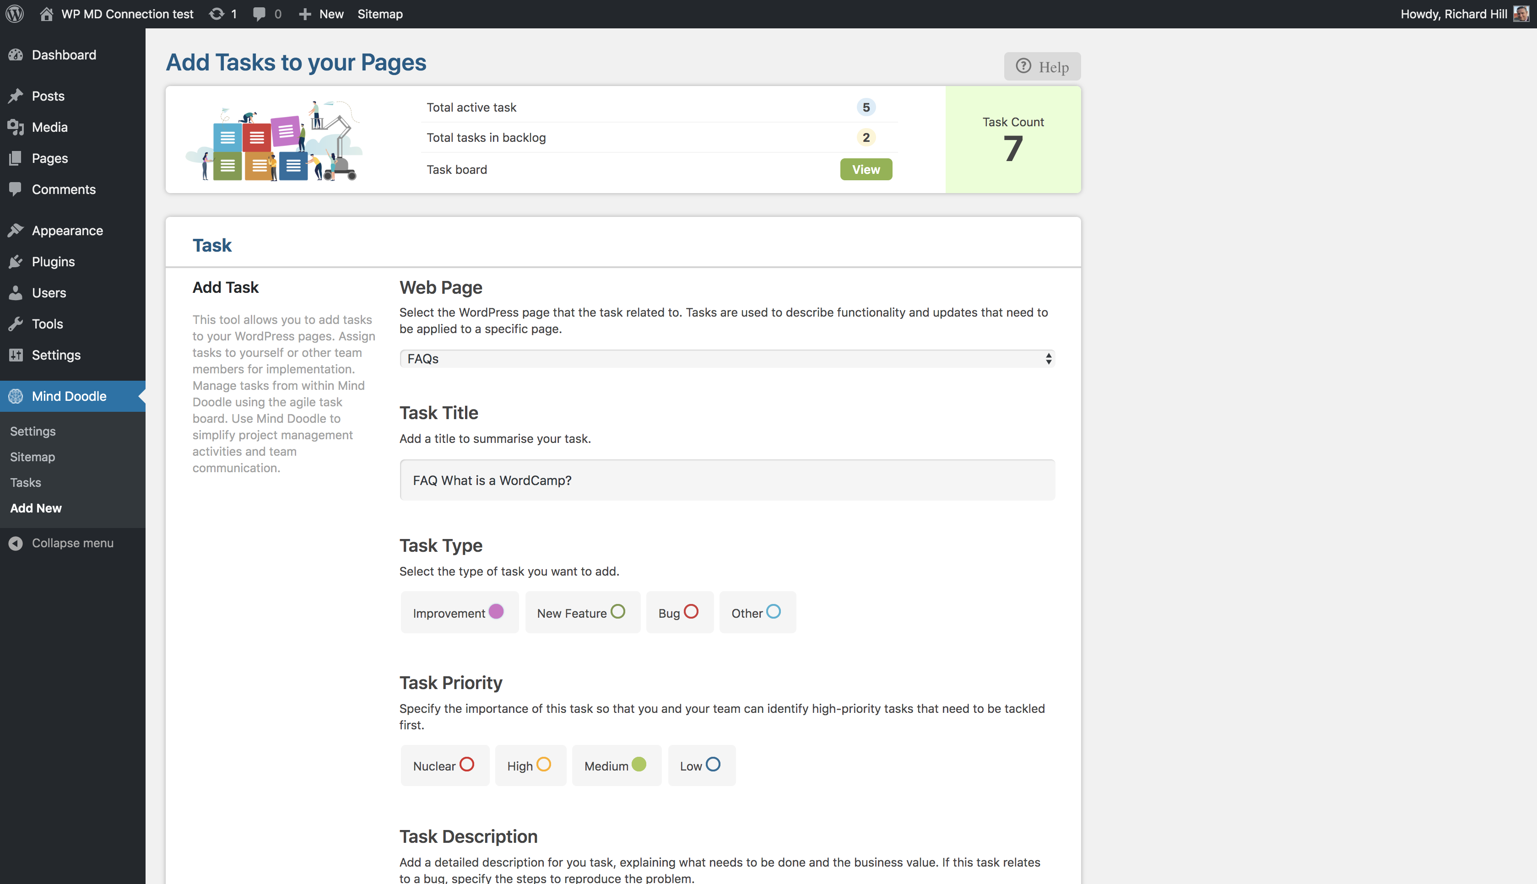
Task: Open the Sitemap submenu under Mind Doodle
Action: click(x=32, y=457)
